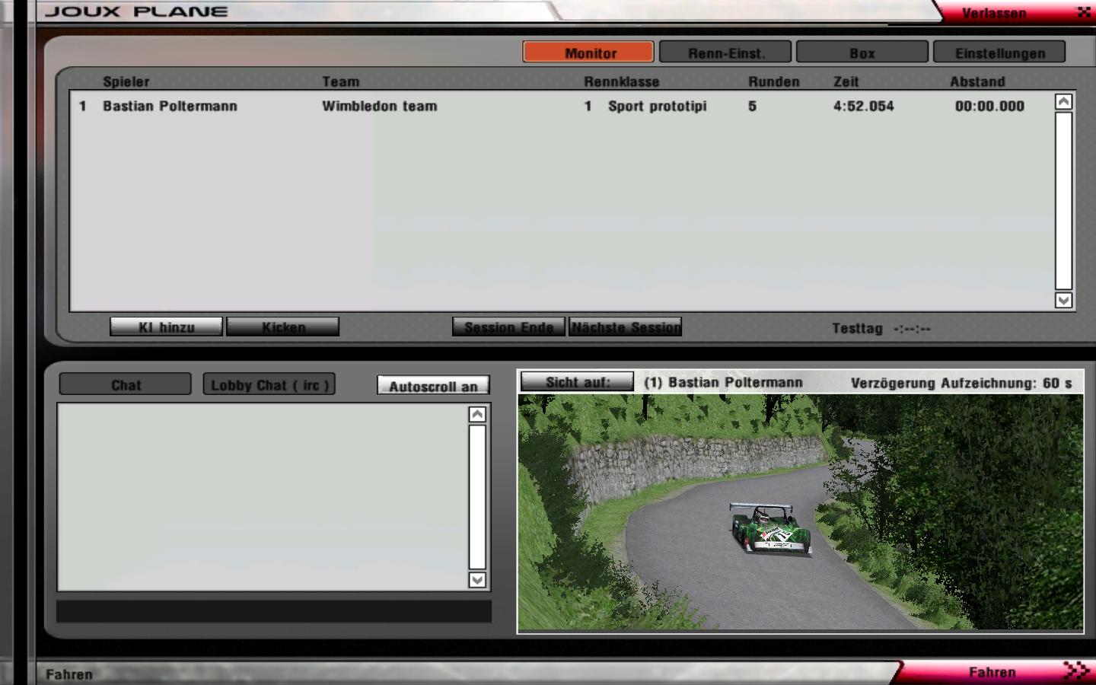Click chat box scroll up arrow
This screenshot has width=1096, height=685.
pos(477,415)
